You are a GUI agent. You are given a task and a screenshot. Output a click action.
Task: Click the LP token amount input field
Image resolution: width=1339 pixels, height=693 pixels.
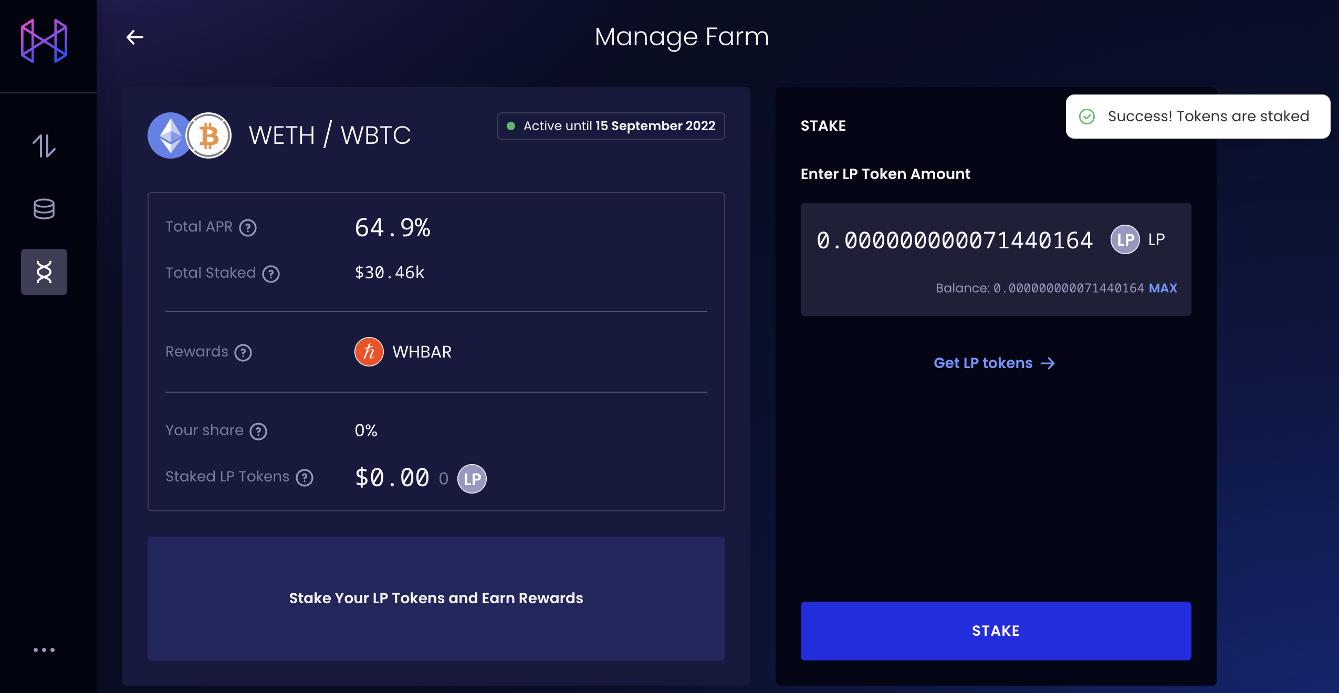coord(955,240)
